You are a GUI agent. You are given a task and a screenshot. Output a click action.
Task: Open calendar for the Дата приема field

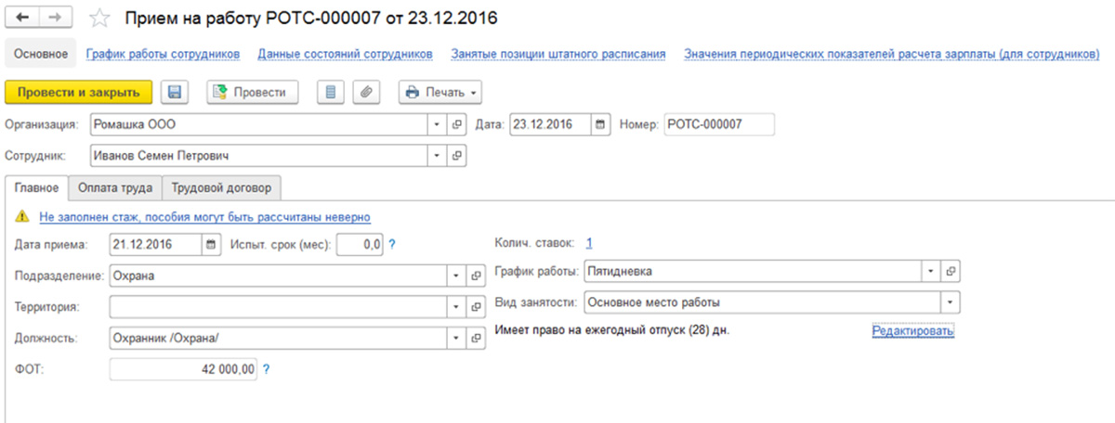(210, 245)
